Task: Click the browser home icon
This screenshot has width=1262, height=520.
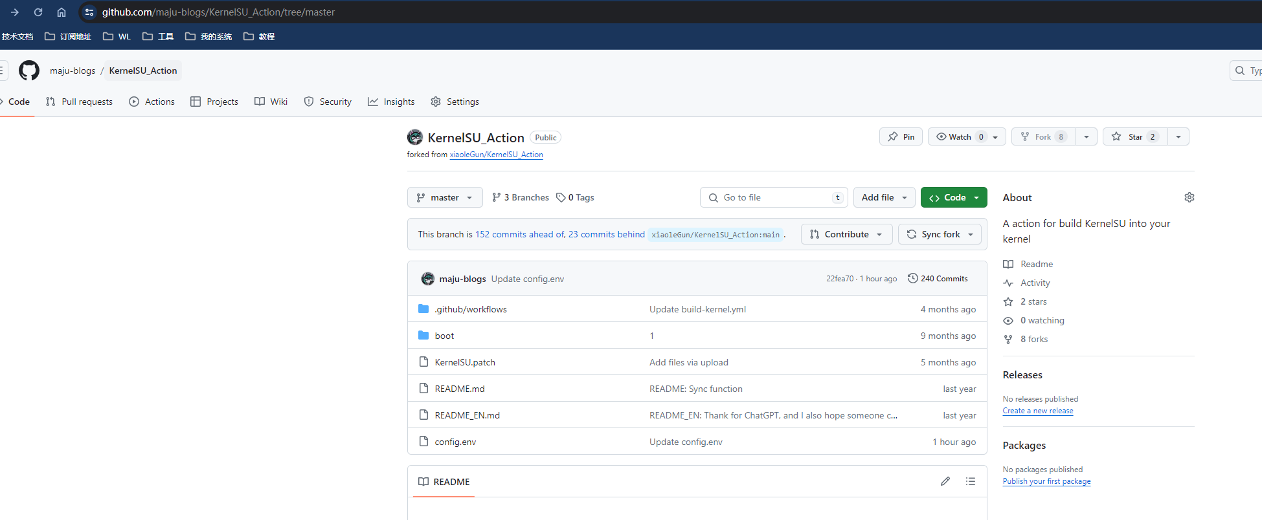Action: coord(62,12)
